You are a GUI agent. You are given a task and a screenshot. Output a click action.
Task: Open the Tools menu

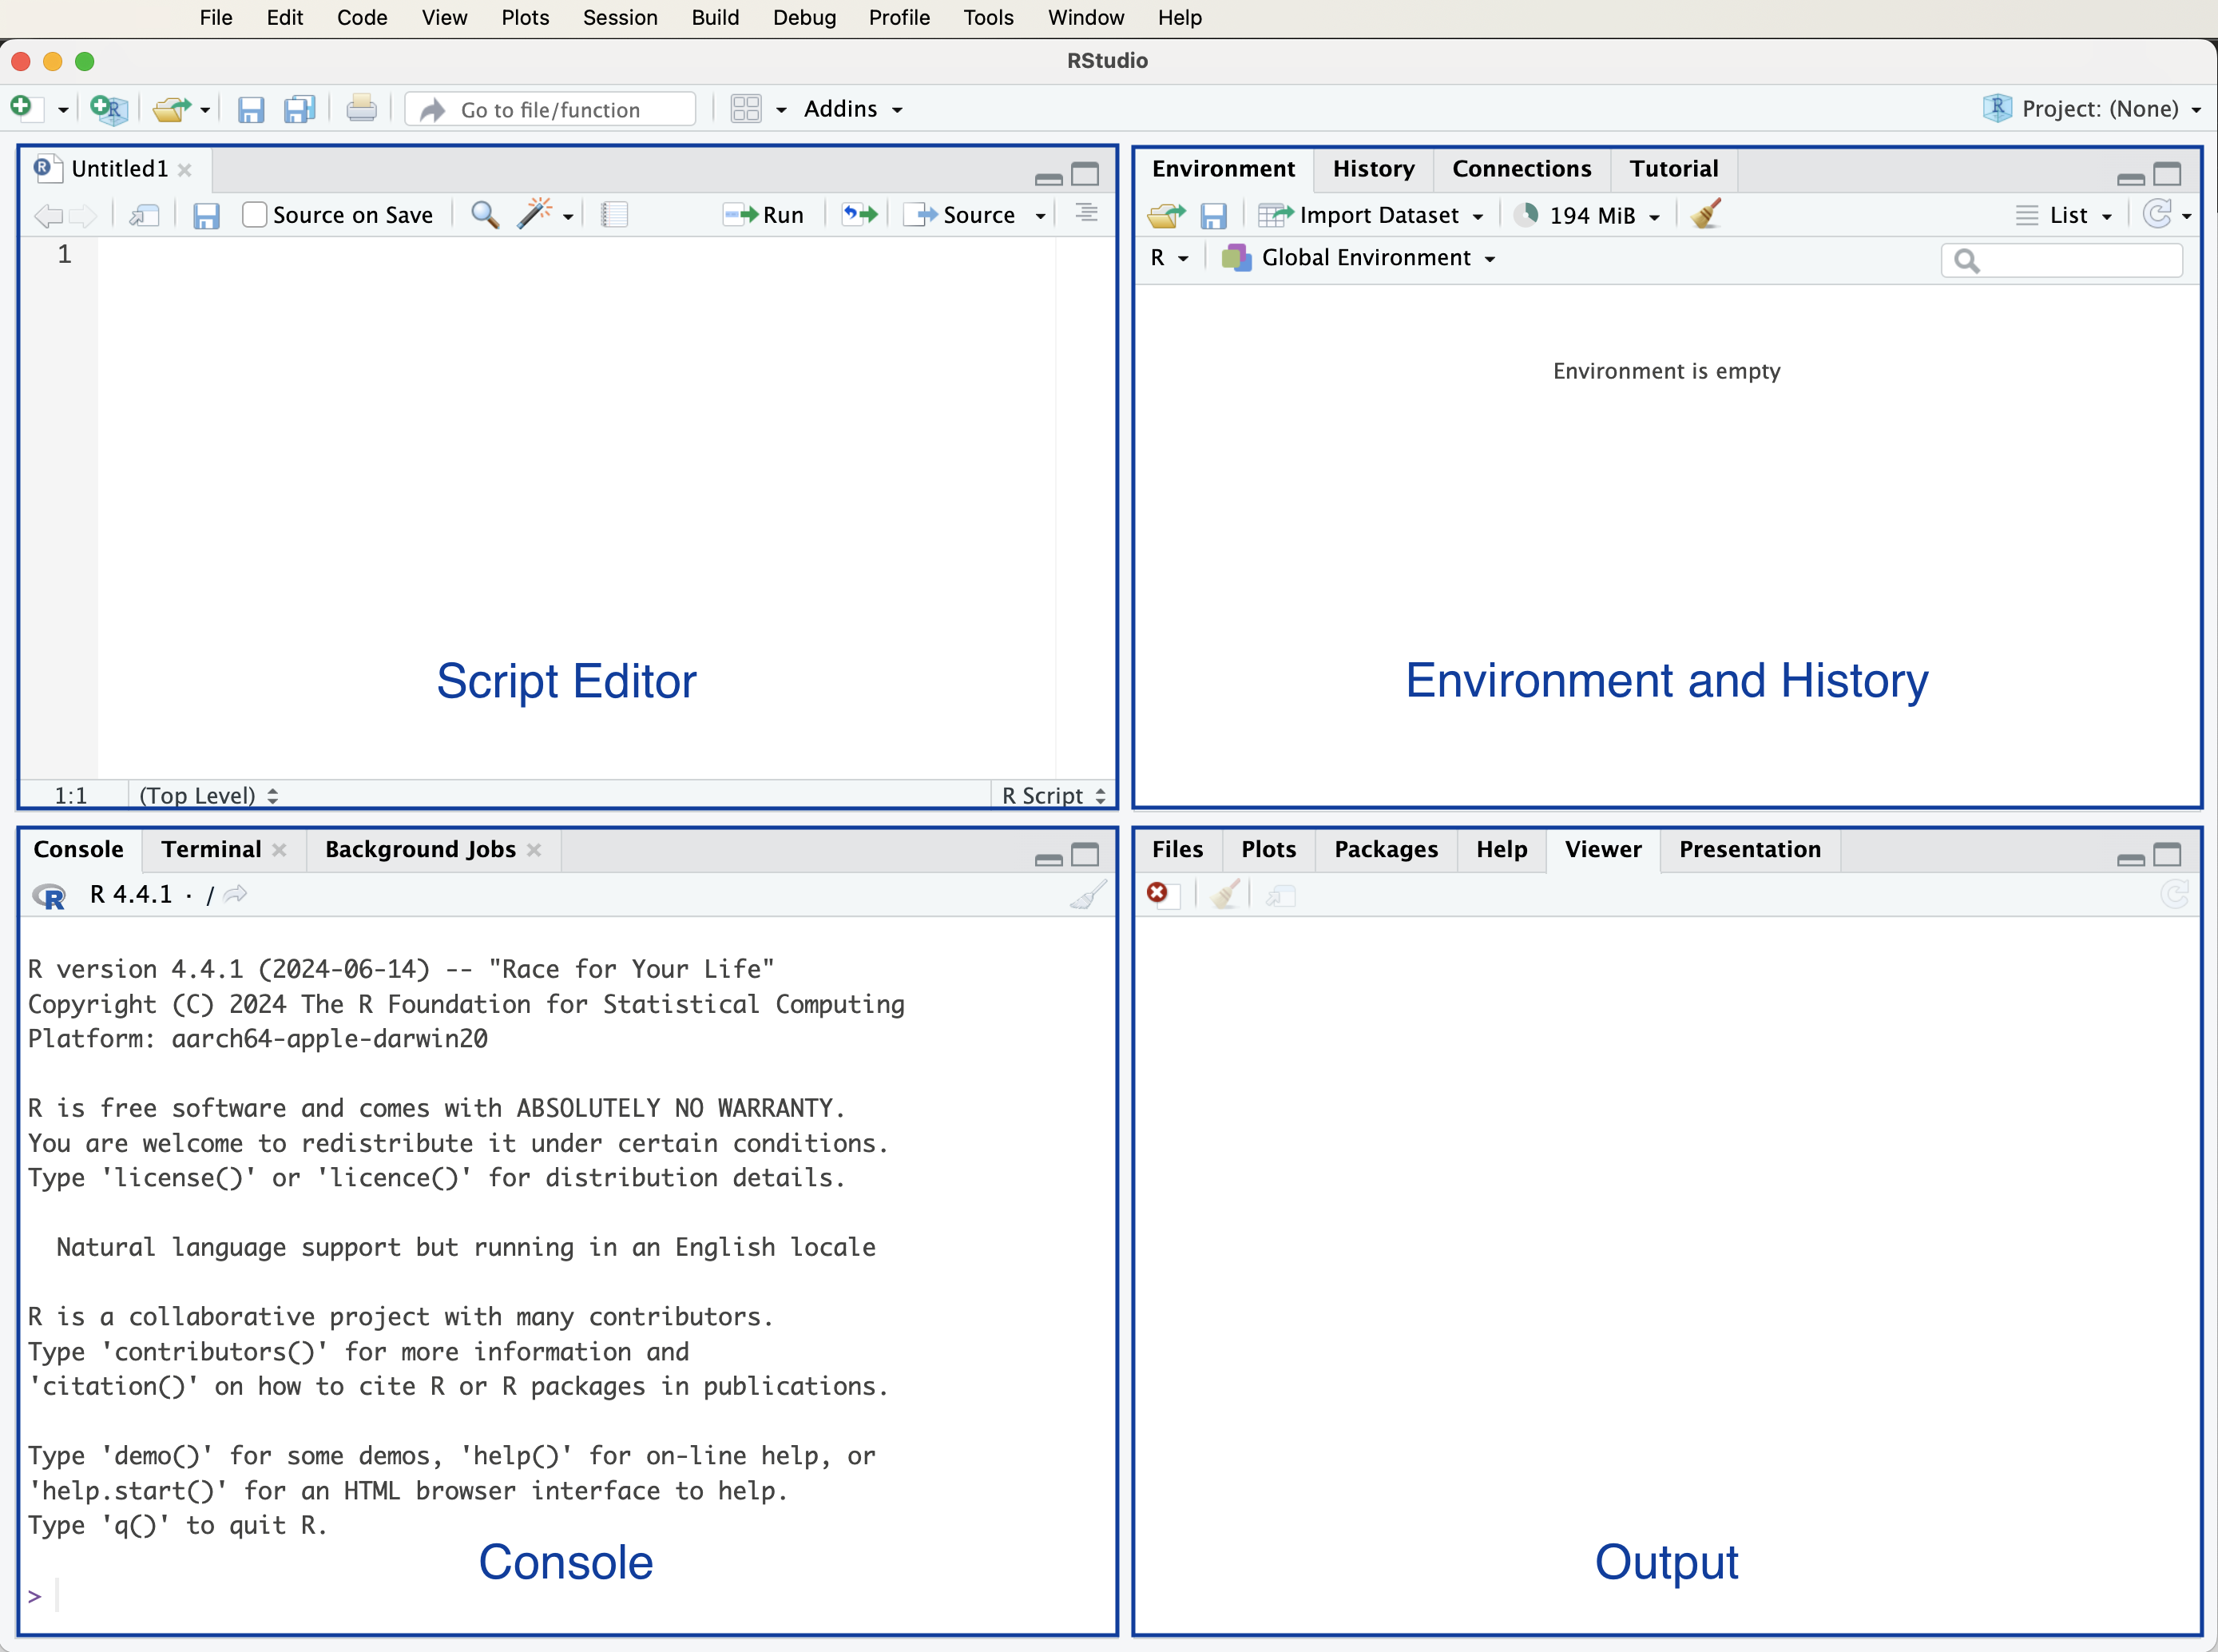click(x=987, y=17)
